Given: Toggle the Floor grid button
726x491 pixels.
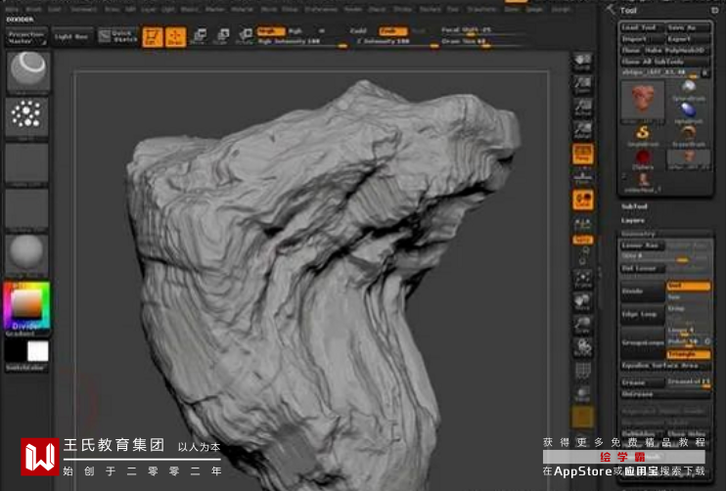Looking at the screenshot, I should 582,177.
